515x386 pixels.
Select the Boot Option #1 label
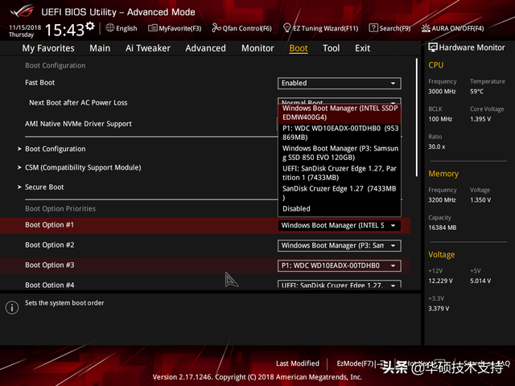pyautogui.click(x=50, y=225)
